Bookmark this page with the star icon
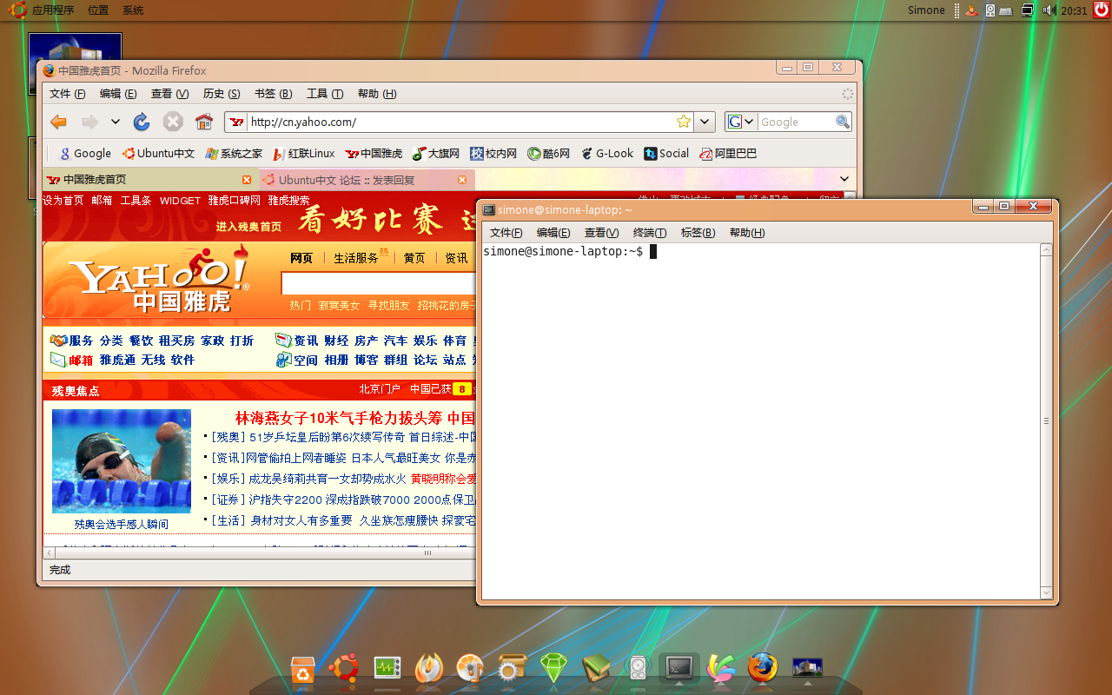This screenshot has height=695, width=1112. point(684,122)
